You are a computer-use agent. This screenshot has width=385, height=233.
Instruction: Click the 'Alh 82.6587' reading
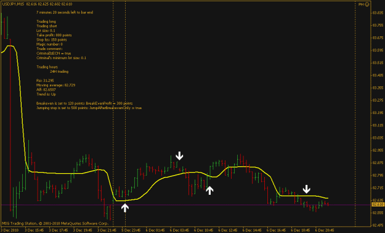click(x=46, y=90)
